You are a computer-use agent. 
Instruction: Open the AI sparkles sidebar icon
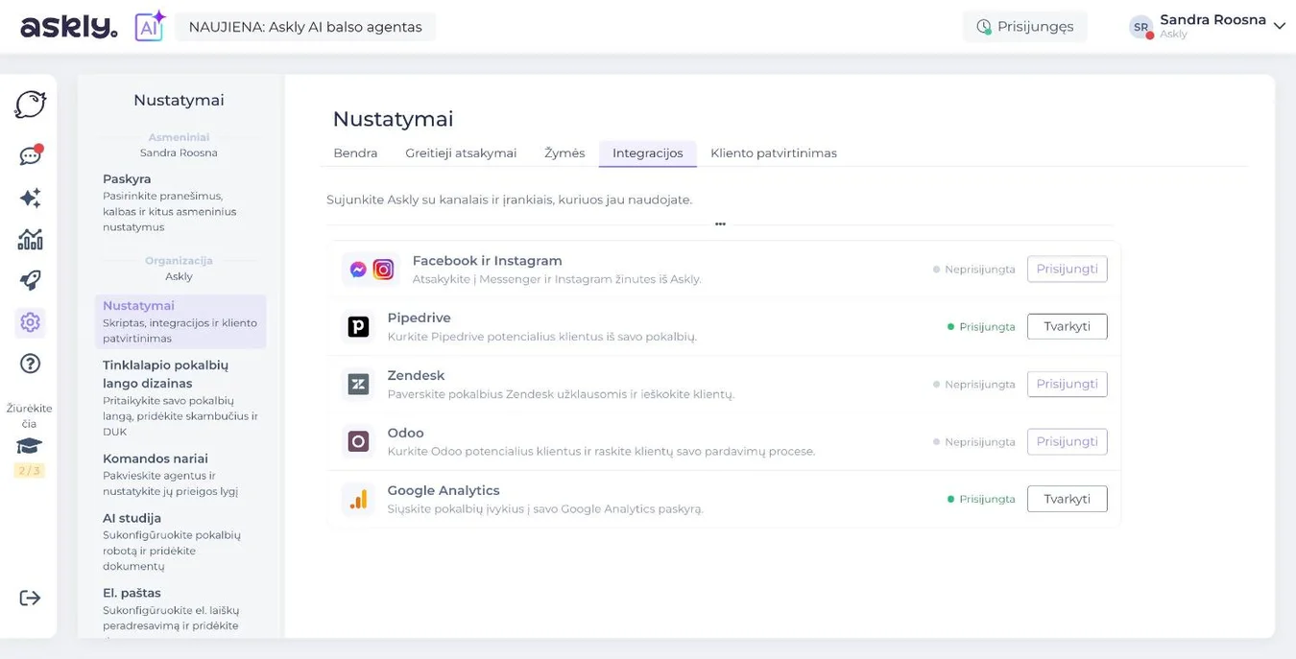pyautogui.click(x=30, y=198)
